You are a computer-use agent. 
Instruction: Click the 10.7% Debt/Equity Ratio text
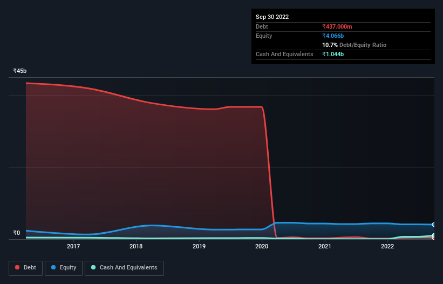coord(354,45)
